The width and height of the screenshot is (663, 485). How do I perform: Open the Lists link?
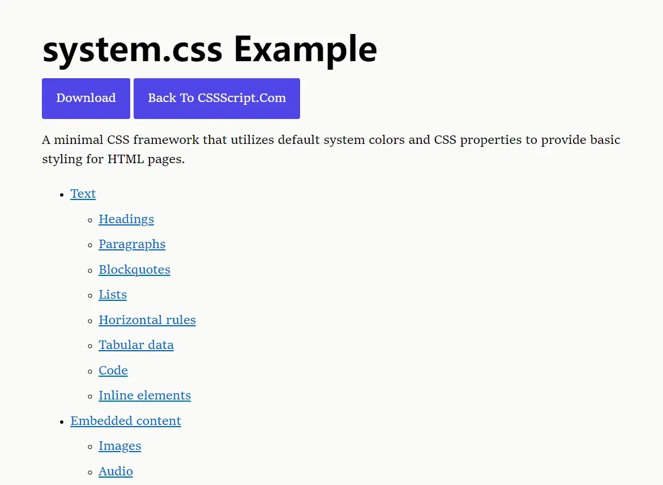point(113,295)
